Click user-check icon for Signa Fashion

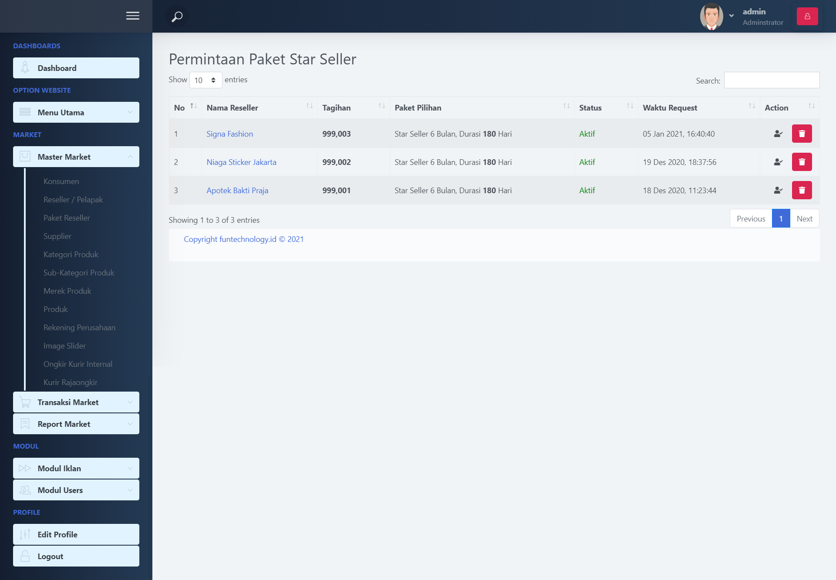pos(778,134)
